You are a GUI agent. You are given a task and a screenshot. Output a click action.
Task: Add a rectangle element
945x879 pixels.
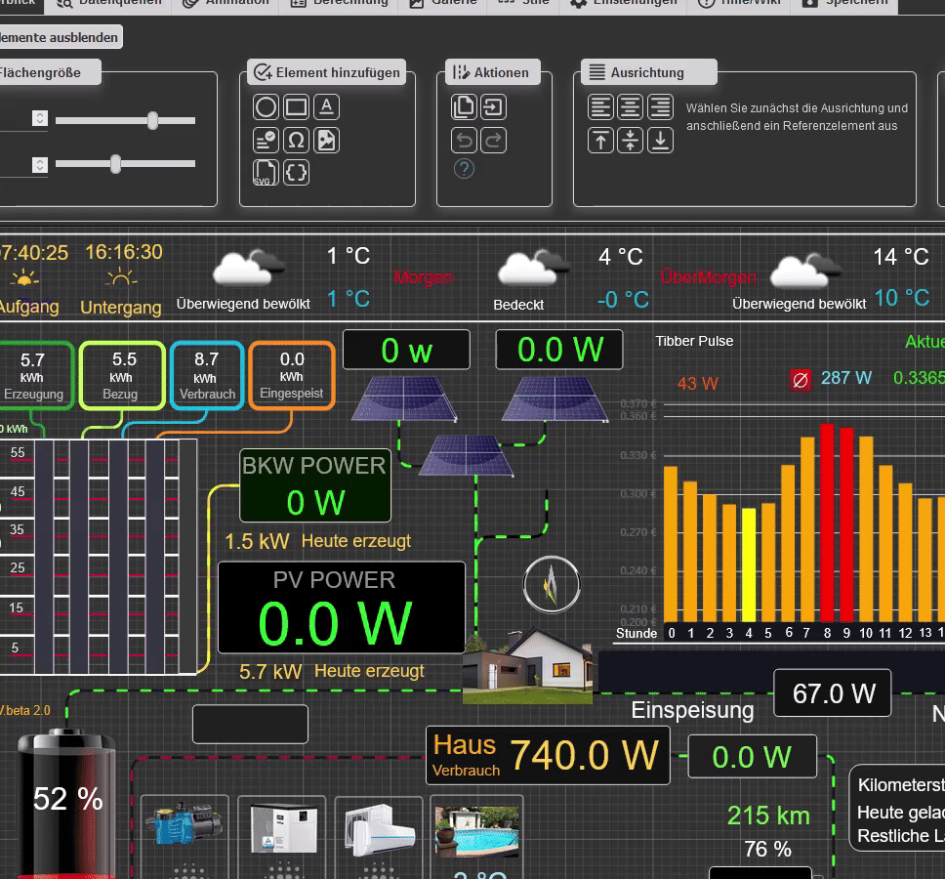coord(296,107)
